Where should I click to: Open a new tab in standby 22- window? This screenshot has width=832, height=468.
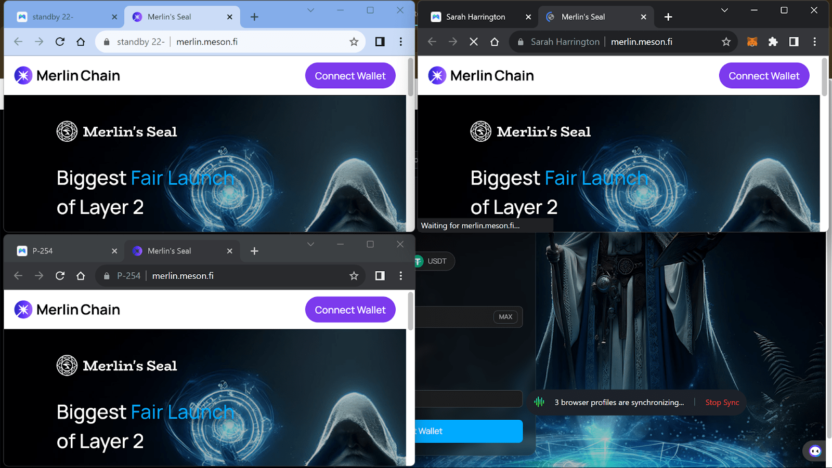click(x=254, y=17)
